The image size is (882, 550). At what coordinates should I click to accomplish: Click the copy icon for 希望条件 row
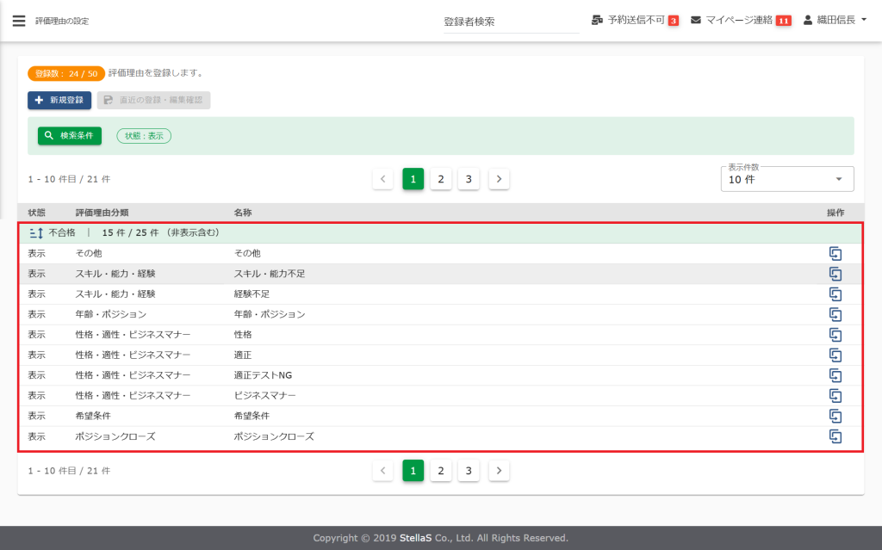[x=835, y=416]
